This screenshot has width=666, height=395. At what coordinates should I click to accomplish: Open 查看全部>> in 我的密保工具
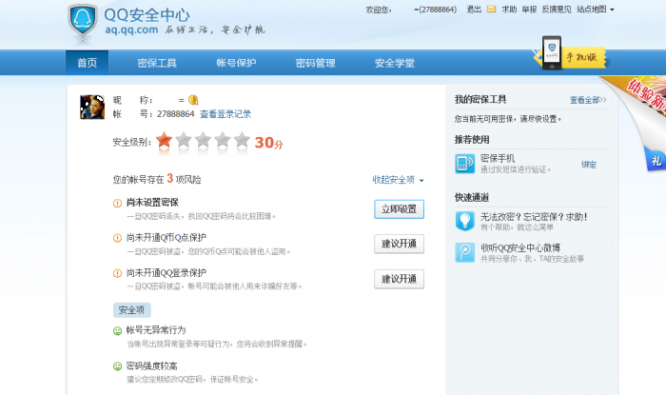(588, 100)
